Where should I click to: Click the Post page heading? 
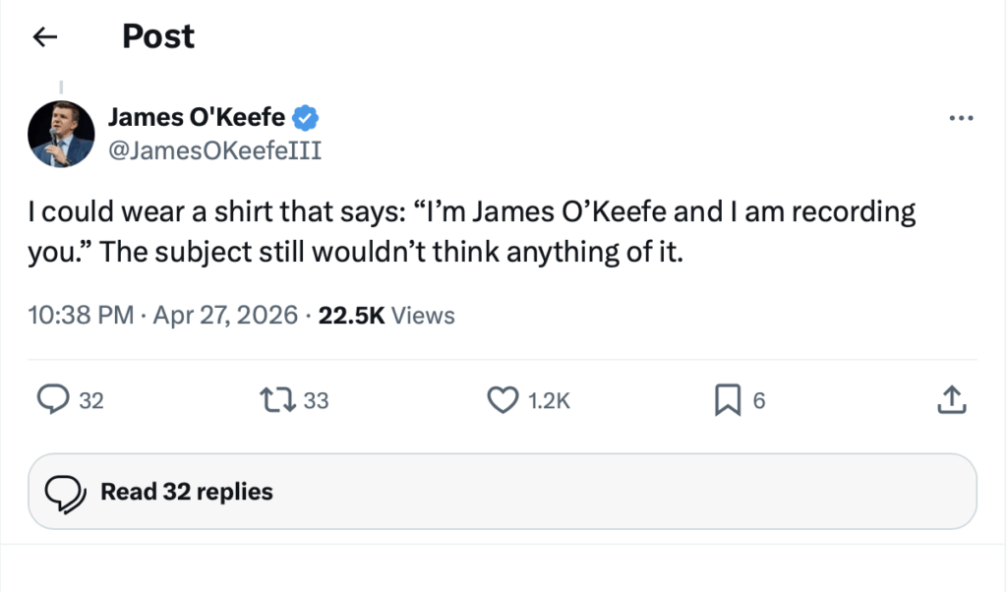(x=158, y=36)
